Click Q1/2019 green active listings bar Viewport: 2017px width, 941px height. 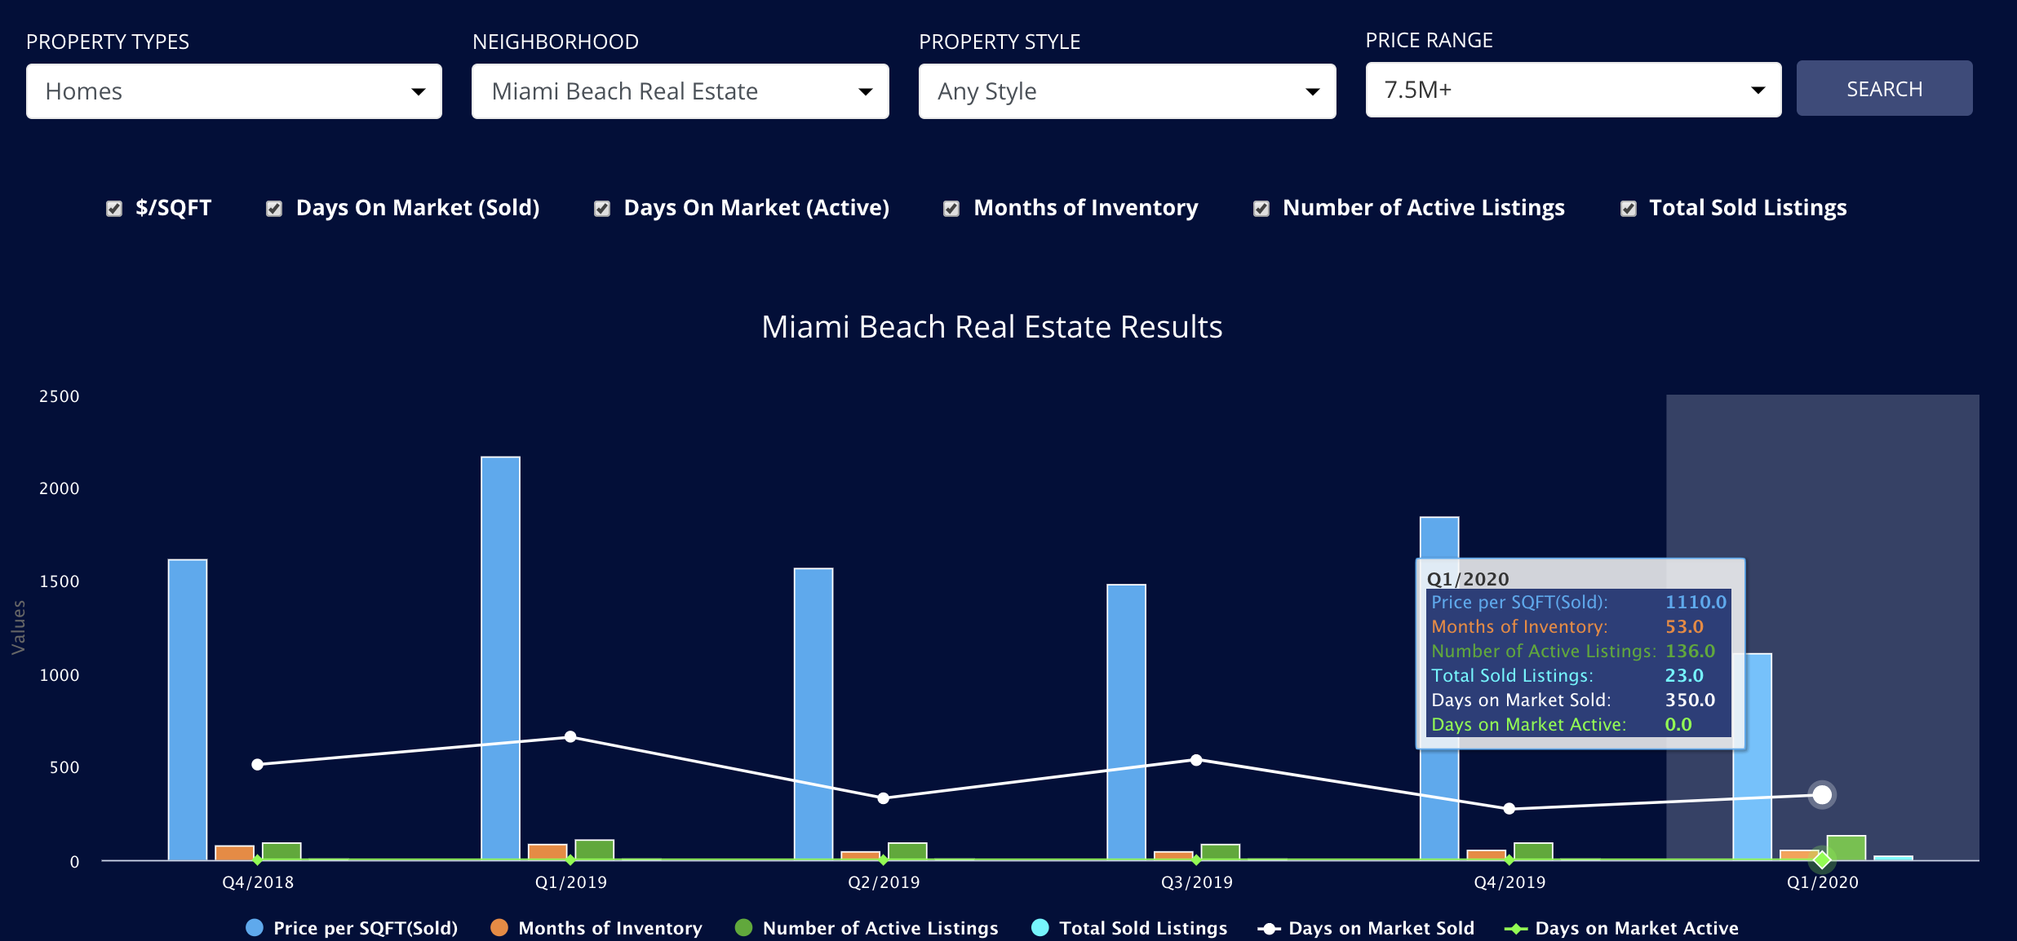[594, 850]
